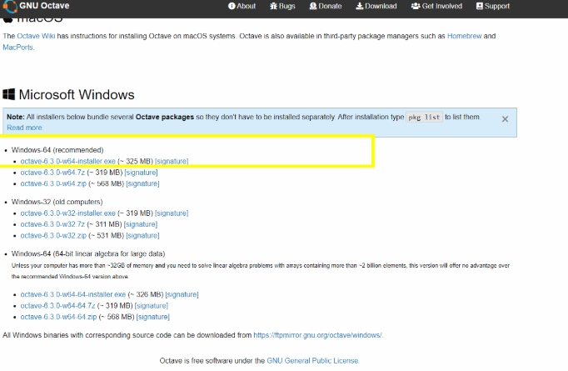The height and width of the screenshot is (371, 568).
Task: Follow the Octave Wiki link
Action: 36,36
